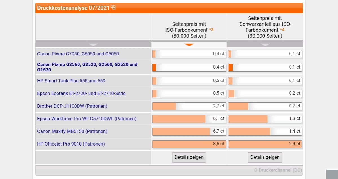The height and width of the screenshot is (179, 338).
Task: Click 0,4 ct value for Canon Pixma G3560
Action: coord(218,67)
